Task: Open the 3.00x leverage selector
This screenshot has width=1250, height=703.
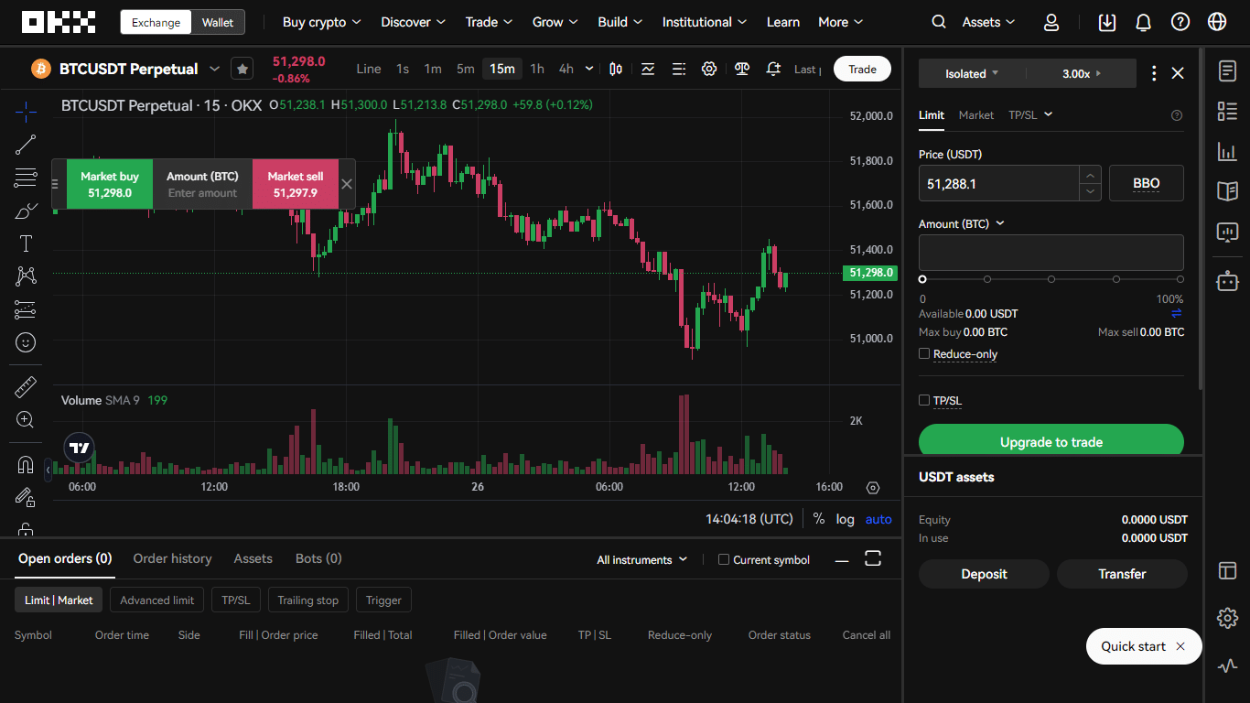Action: pyautogui.click(x=1082, y=73)
